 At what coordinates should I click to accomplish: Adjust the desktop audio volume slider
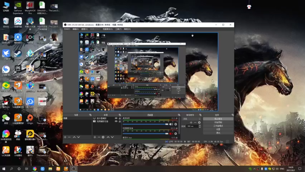point(145,124)
